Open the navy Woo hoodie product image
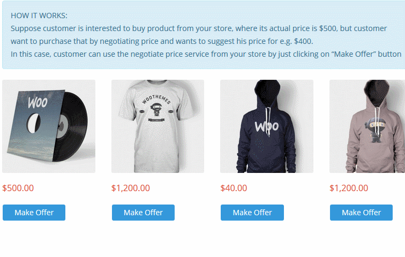Screen dimensions: 405x257 (x=267, y=126)
